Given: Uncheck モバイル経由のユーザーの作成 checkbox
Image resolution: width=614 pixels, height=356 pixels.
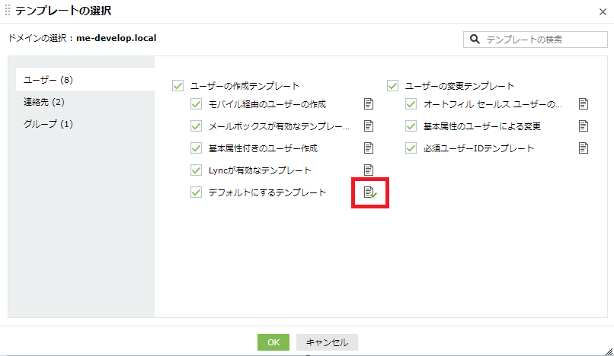Looking at the screenshot, I should [x=196, y=104].
